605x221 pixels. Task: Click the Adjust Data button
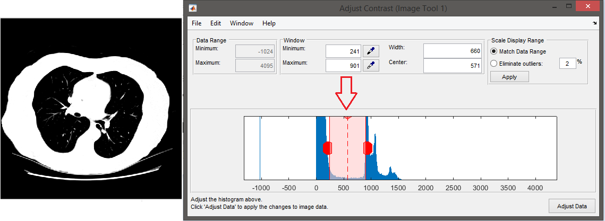click(x=572, y=206)
